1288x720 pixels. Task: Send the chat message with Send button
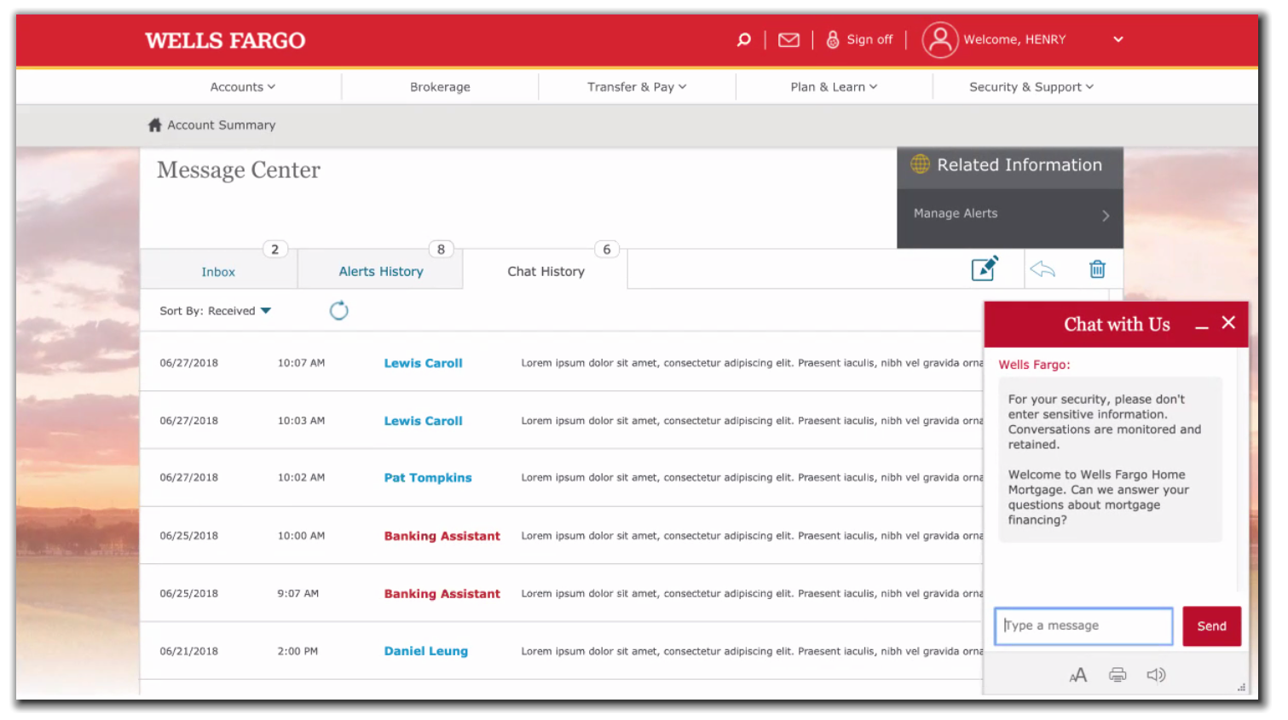point(1211,626)
